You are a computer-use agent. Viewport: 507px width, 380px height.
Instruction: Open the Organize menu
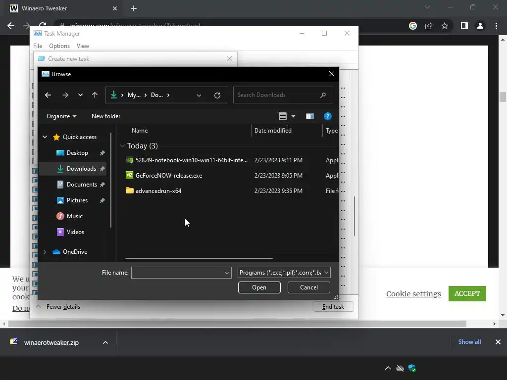pyautogui.click(x=61, y=116)
